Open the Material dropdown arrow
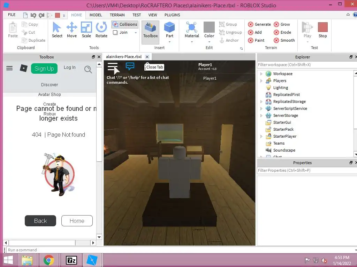 pyautogui.click(x=192, y=42)
